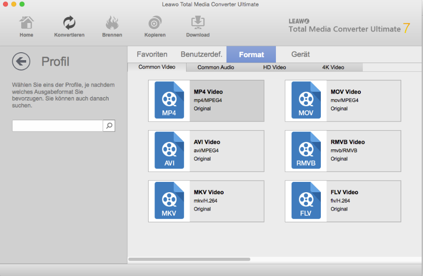423x276 pixels.
Task: Choose the MKV Video profile
Action: [206, 201]
